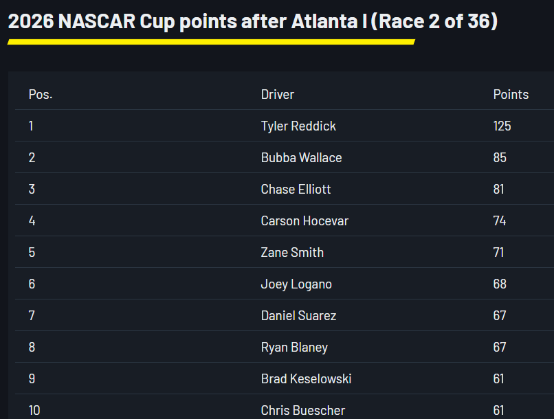Viewport: 554px width, 419px height.
Task: Click the Points column header
Action: pyautogui.click(x=511, y=95)
